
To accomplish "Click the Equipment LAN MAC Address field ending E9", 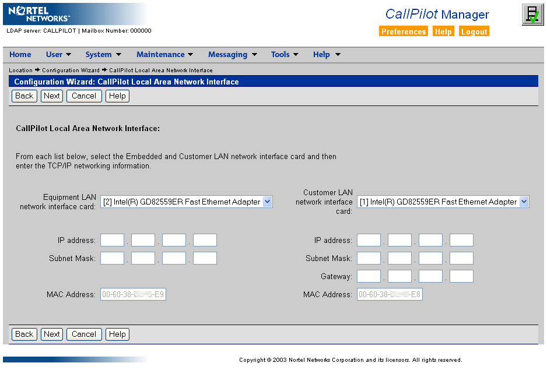I will click(x=134, y=295).
